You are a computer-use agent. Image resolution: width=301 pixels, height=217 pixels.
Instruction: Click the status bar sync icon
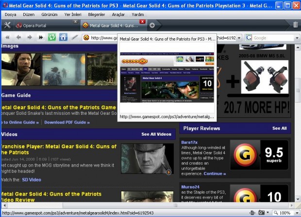click(252, 213)
